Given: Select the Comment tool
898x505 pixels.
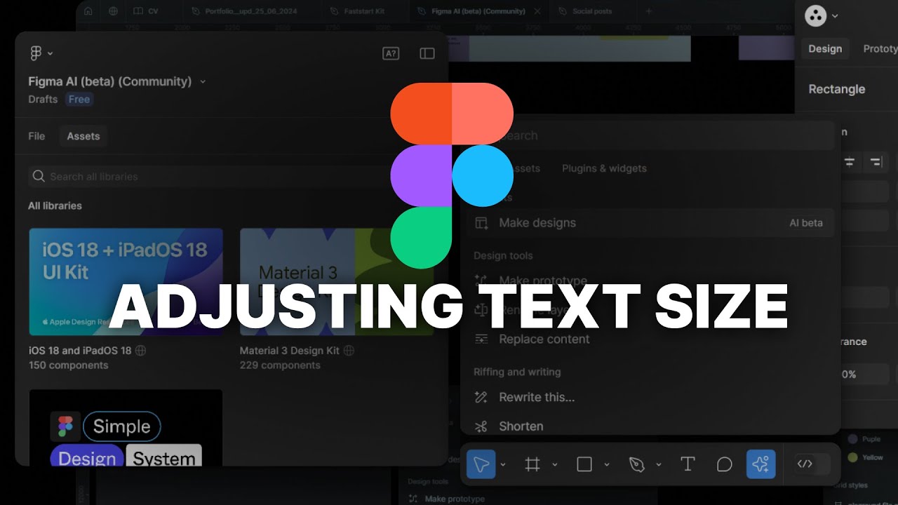Looking at the screenshot, I should click(x=724, y=464).
